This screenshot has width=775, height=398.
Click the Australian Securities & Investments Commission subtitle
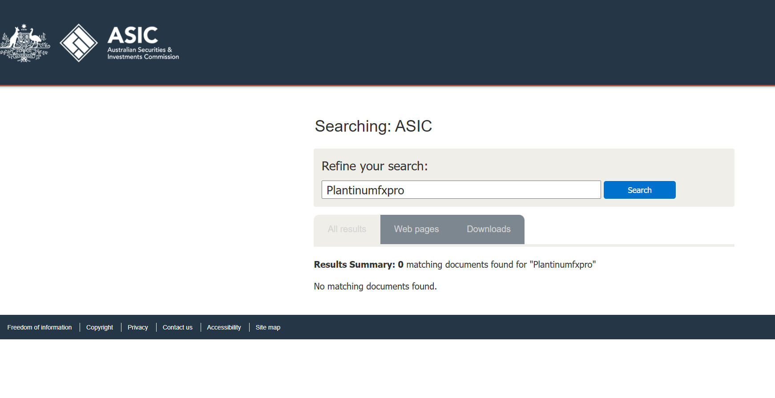[143, 53]
